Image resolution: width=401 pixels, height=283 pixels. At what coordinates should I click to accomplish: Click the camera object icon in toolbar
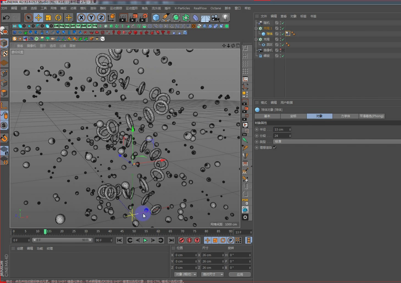(x=215, y=18)
